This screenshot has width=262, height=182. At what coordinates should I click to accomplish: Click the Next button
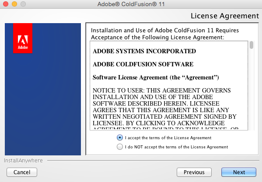point(239,172)
